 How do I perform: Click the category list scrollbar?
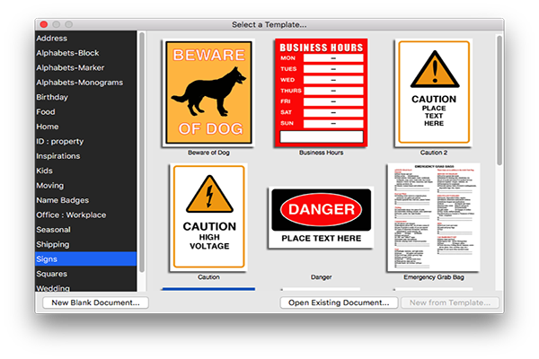[x=142, y=153]
